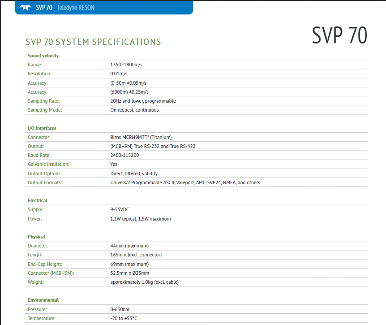Select 'Direct, filtered, validity' value
Screen dimensions: 386x325
(134, 173)
